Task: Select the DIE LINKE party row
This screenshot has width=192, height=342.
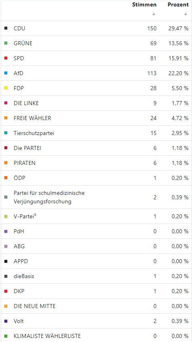Action: 96,103
